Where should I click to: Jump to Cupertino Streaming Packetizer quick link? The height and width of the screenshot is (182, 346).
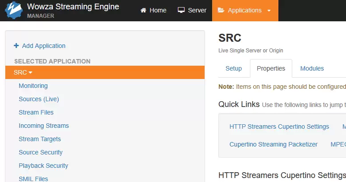point(274,144)
